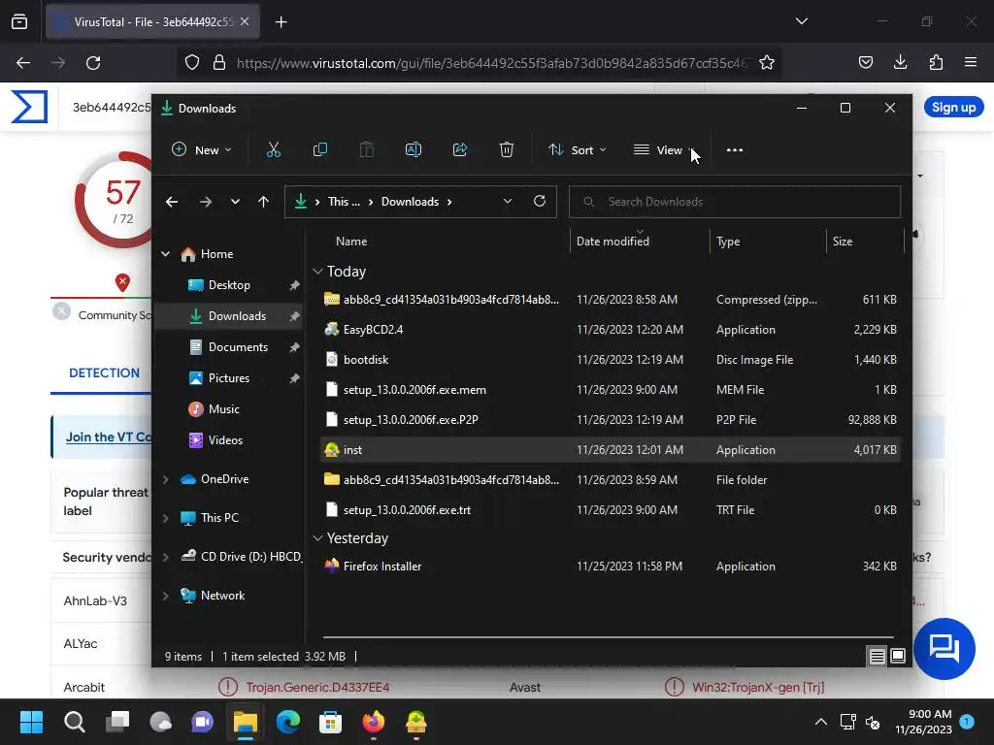
Task: Open recent locations dropdown arrow
Action: pyautogui.click(x=235, y=202)
